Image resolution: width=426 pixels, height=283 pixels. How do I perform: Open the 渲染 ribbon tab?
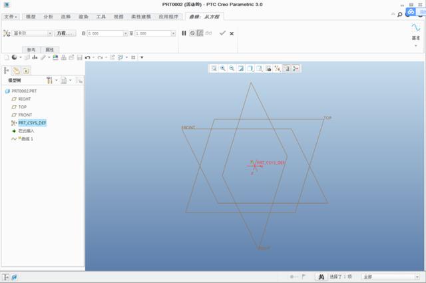click(x=83, y=17)
